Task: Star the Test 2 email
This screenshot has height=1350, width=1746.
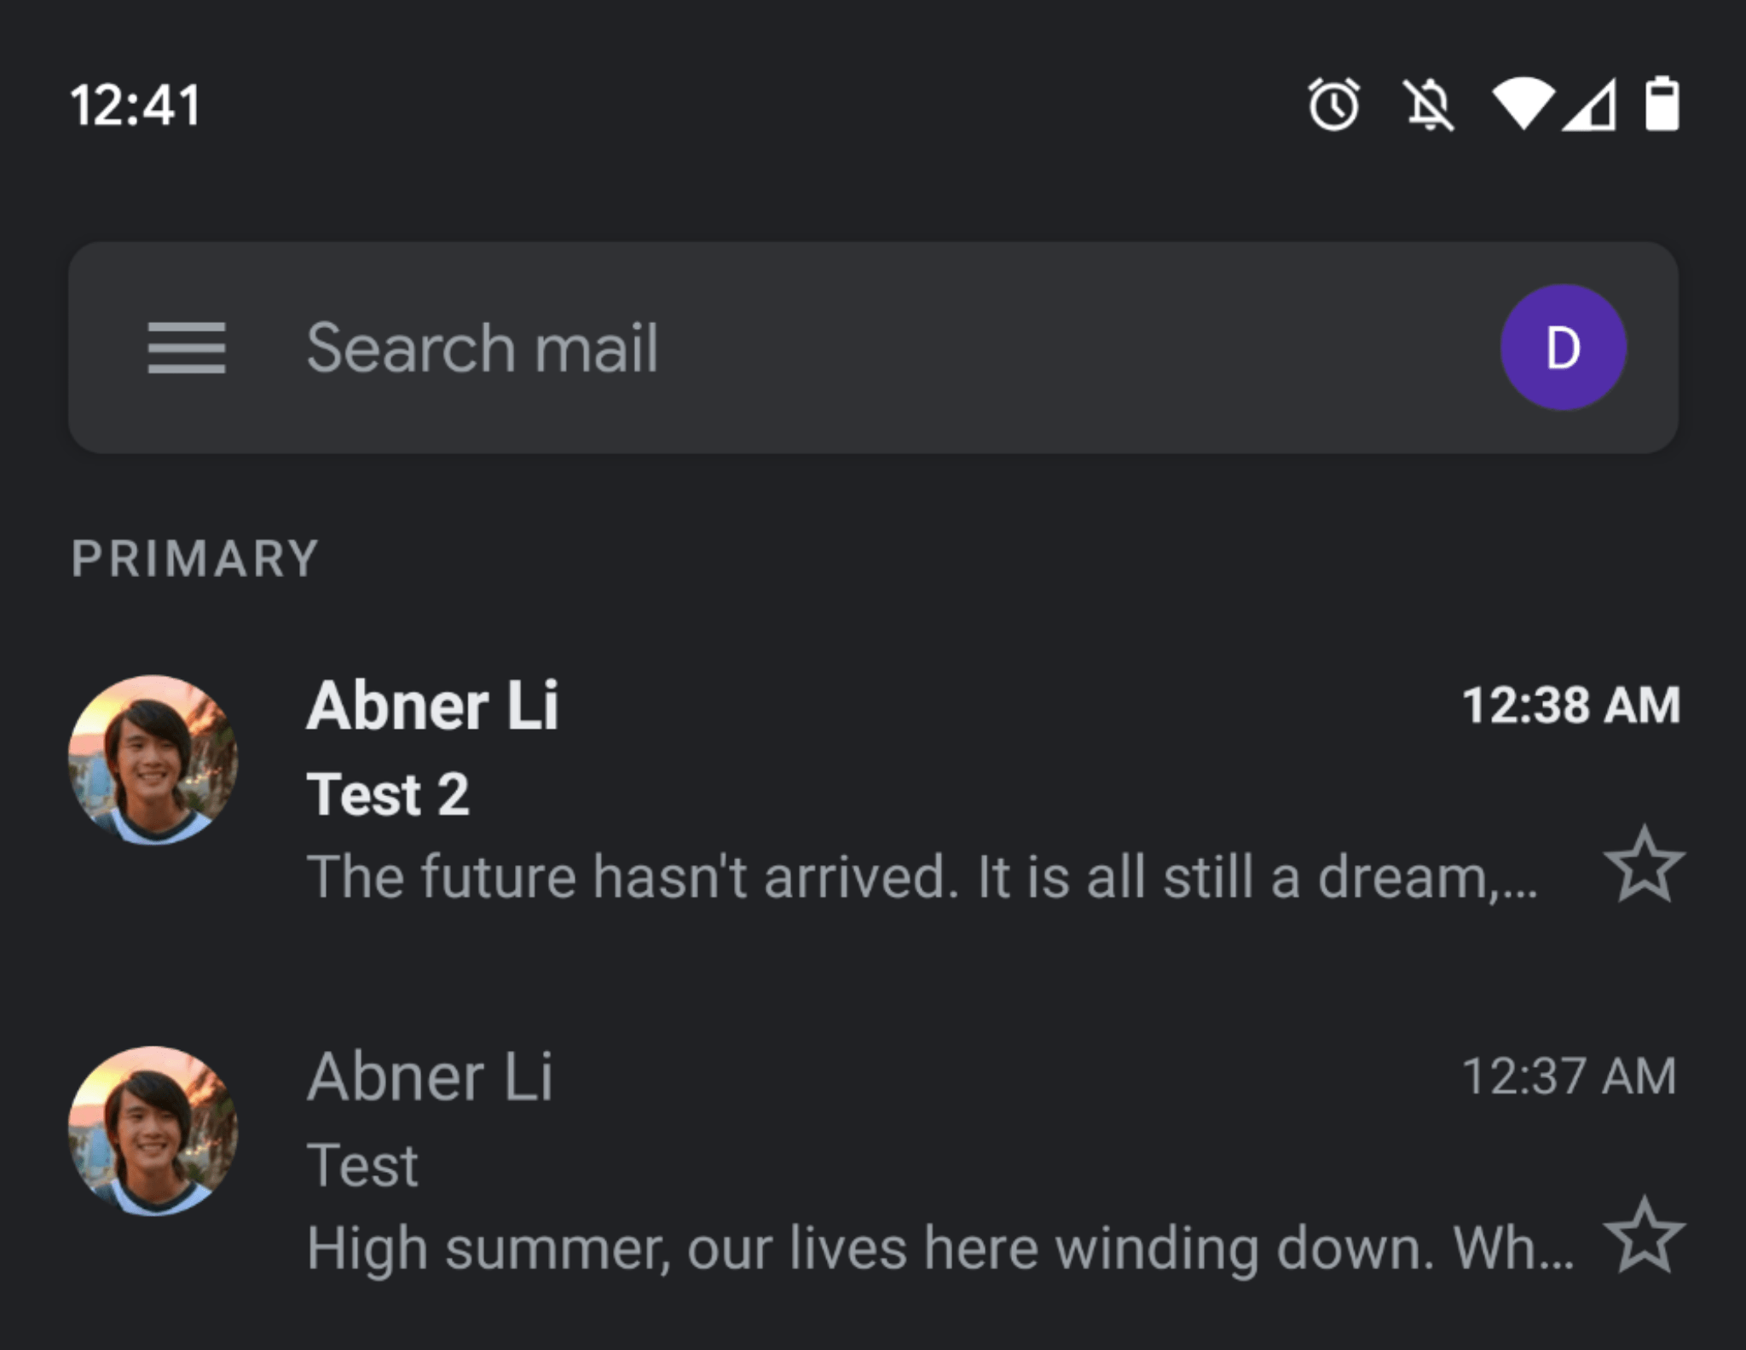Action: click(x=1644, y=864)
